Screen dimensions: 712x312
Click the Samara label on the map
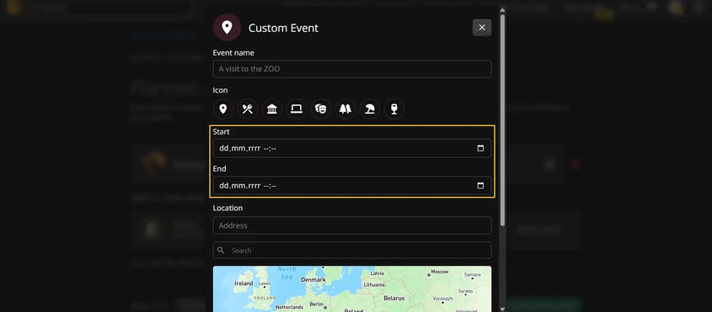(472, 275)
